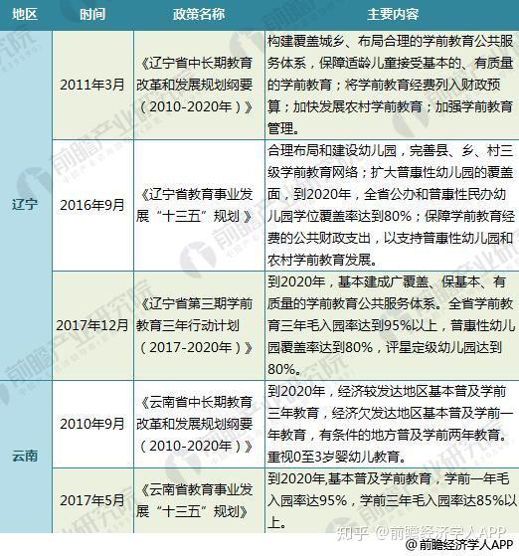Click the date cell 2010年9月
Image resolution: width=519 pixels, height=556 pixels.
click(92, 424)
